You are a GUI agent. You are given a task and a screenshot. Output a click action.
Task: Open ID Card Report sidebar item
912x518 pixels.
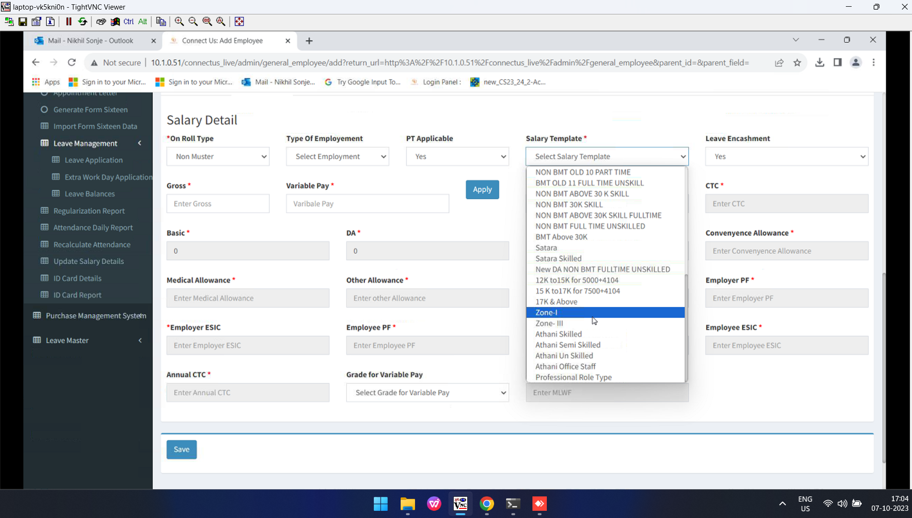pyautogui.click(x=77, y=295)
